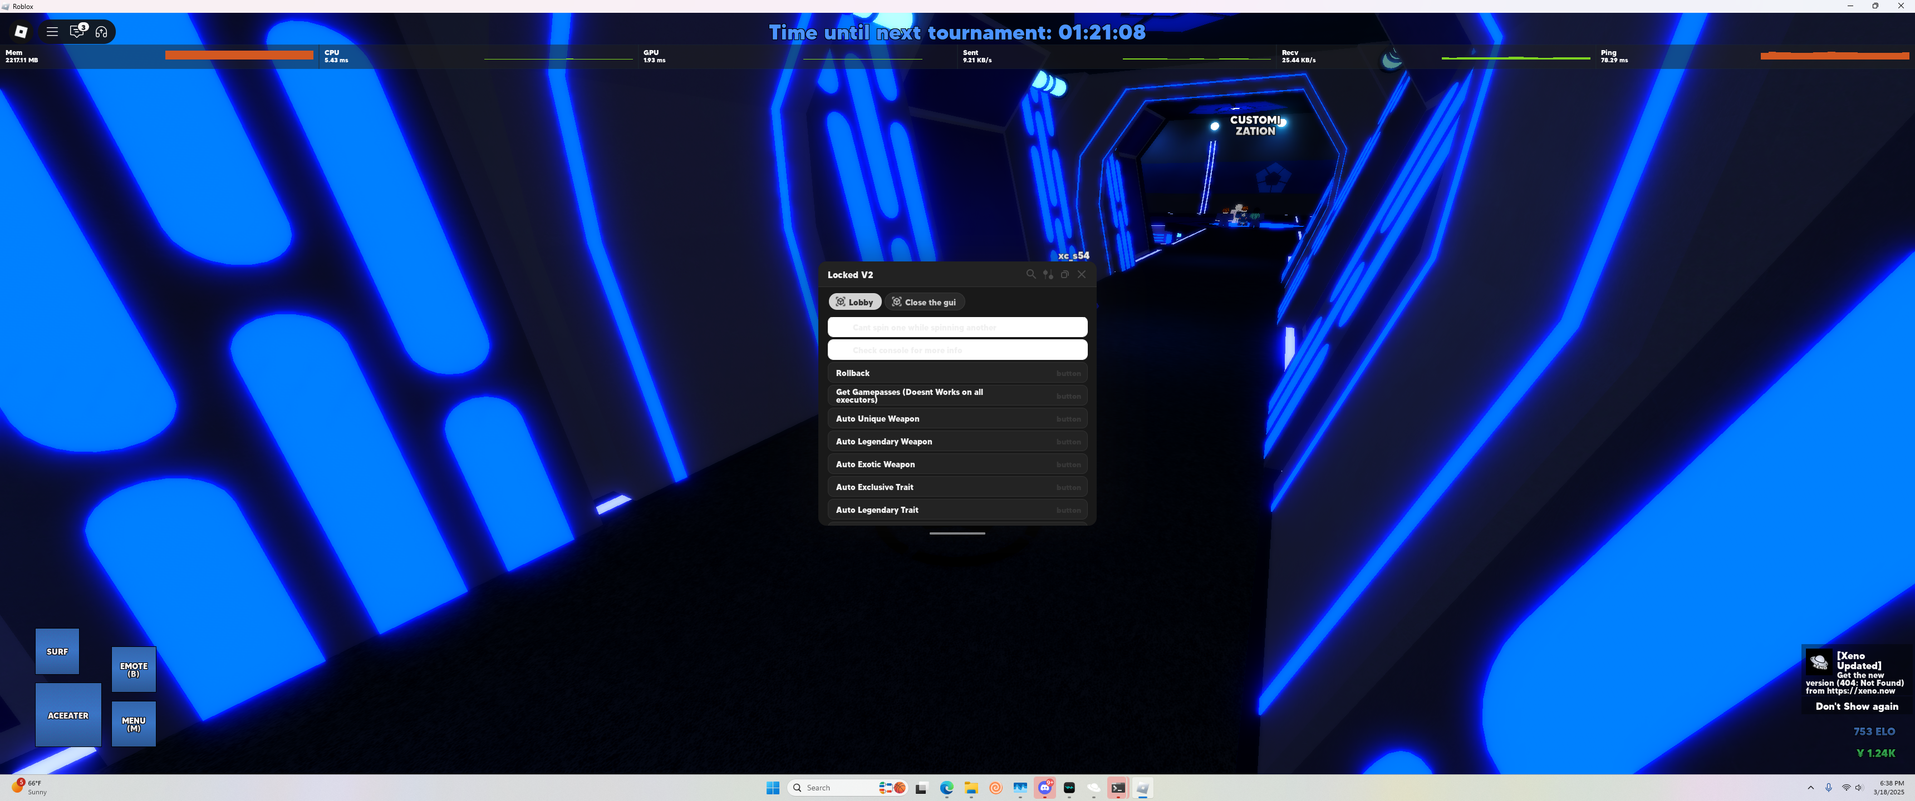Click the Auto Unique Weapon button
Screen dimensions: 1915x801
click(x=957, y=418)
